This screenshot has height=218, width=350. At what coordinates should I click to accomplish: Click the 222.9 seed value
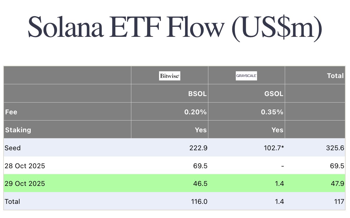tap(199, 148)
